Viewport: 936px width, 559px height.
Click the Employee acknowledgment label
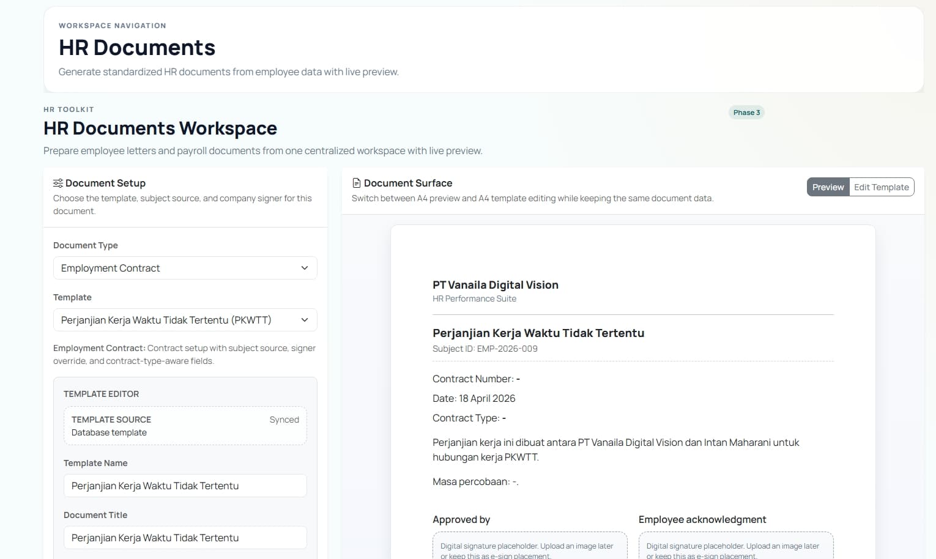coord(702,519)
